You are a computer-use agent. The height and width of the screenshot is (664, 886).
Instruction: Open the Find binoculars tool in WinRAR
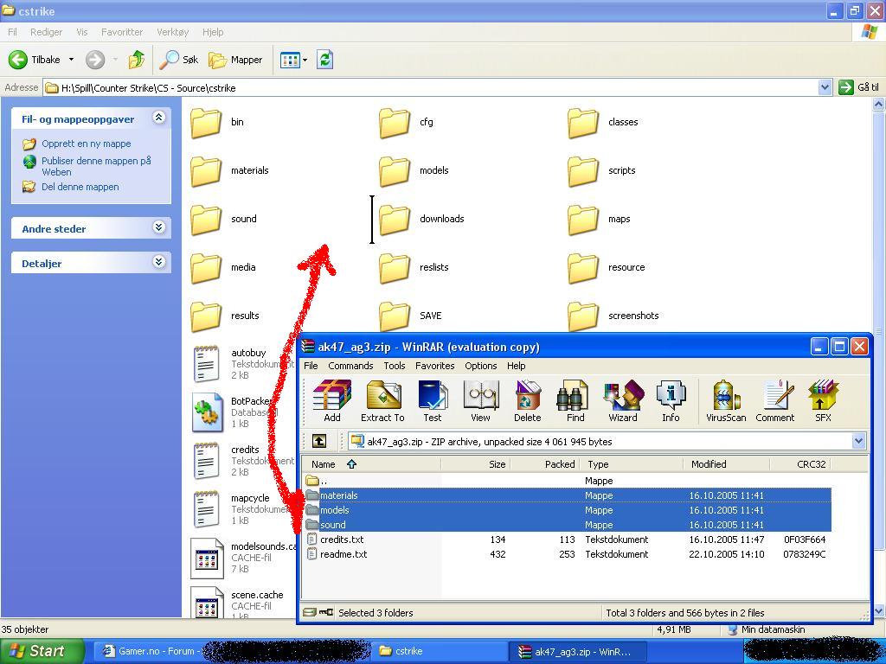click(x=575, y=401)
